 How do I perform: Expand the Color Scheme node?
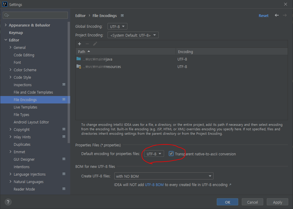click(x=10, y=70)
